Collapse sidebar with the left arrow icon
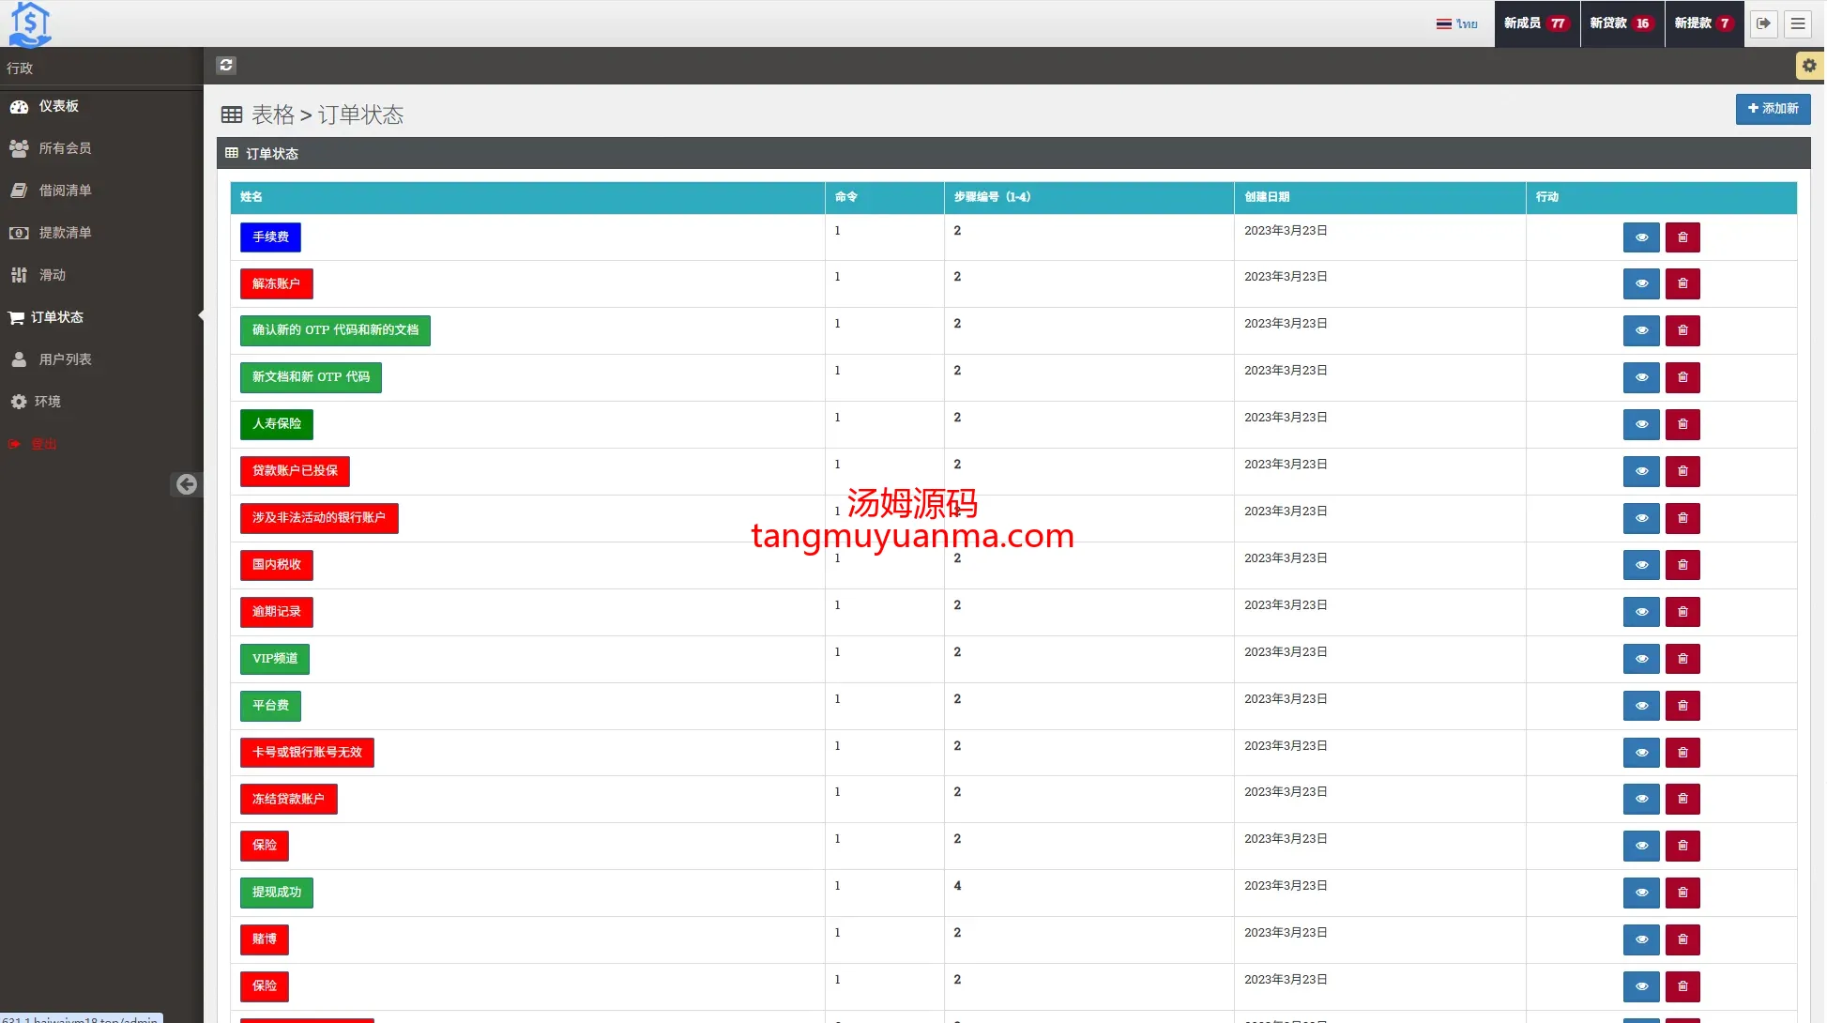Image resolution: width=1827 pixels, height=1023 pixels. (187, 484)
